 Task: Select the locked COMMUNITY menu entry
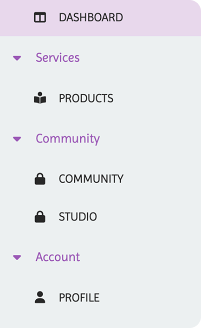(91, 179)
